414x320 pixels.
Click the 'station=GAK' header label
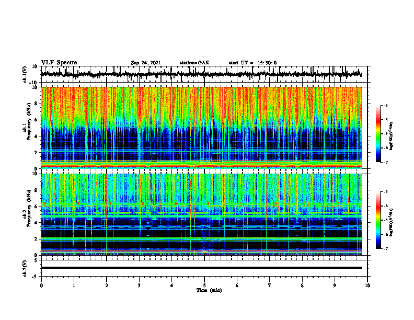click(194, 63)
